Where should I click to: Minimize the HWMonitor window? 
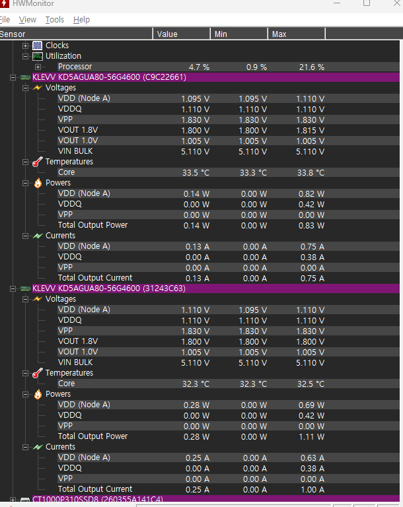click(x=337, y=3)
